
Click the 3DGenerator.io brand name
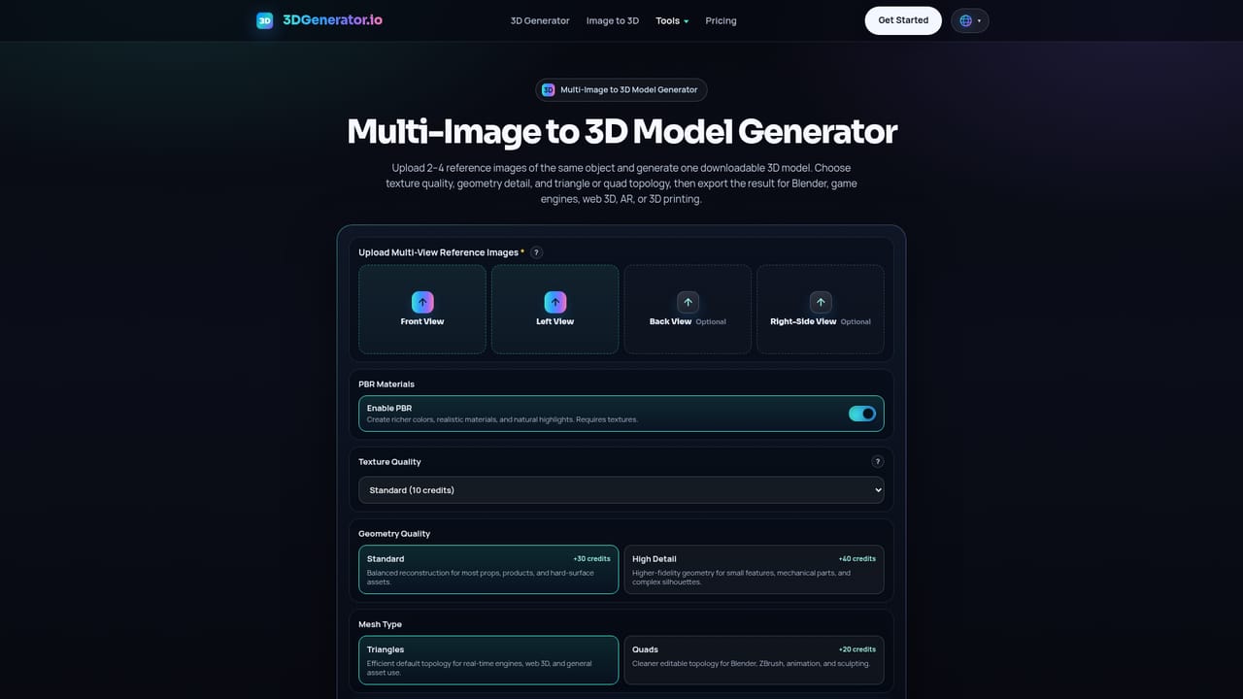click(332, 20)
